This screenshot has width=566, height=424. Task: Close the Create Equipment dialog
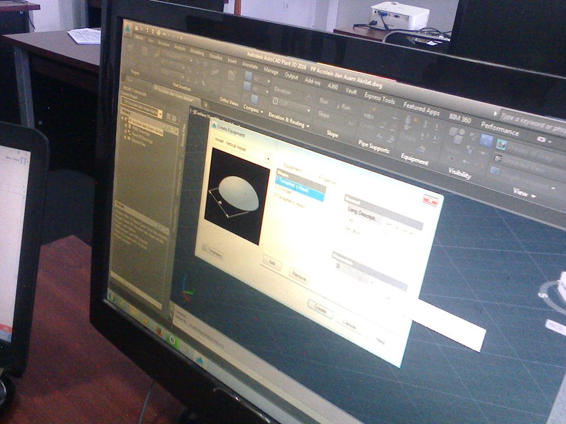[430, 200]
